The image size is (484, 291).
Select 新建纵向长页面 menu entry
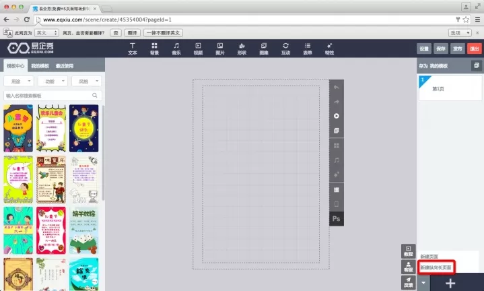(436, 267)
